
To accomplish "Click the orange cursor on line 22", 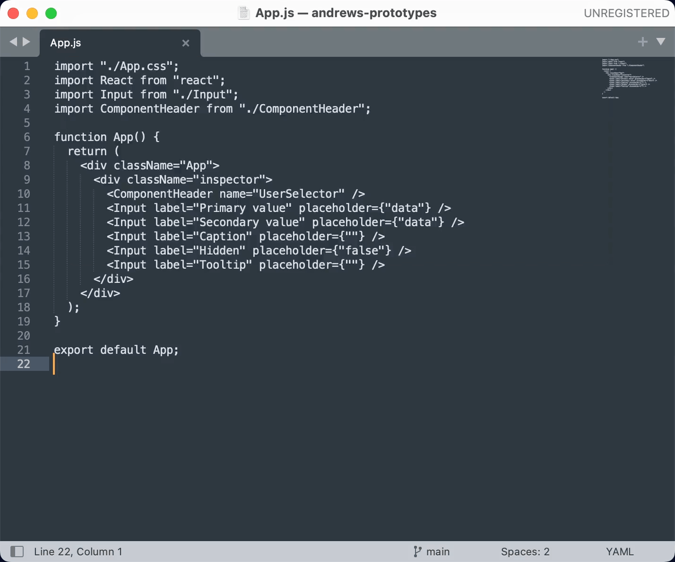I will tap(54, 364).
